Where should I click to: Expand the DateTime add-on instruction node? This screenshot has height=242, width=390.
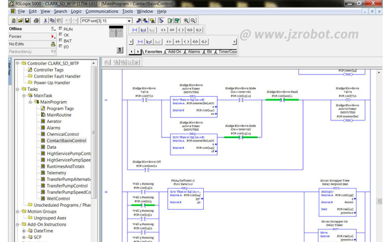pos(23,231)
